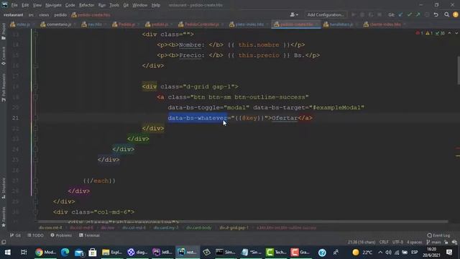Collapse fold marker on line 13 div

tap(36, 35)
